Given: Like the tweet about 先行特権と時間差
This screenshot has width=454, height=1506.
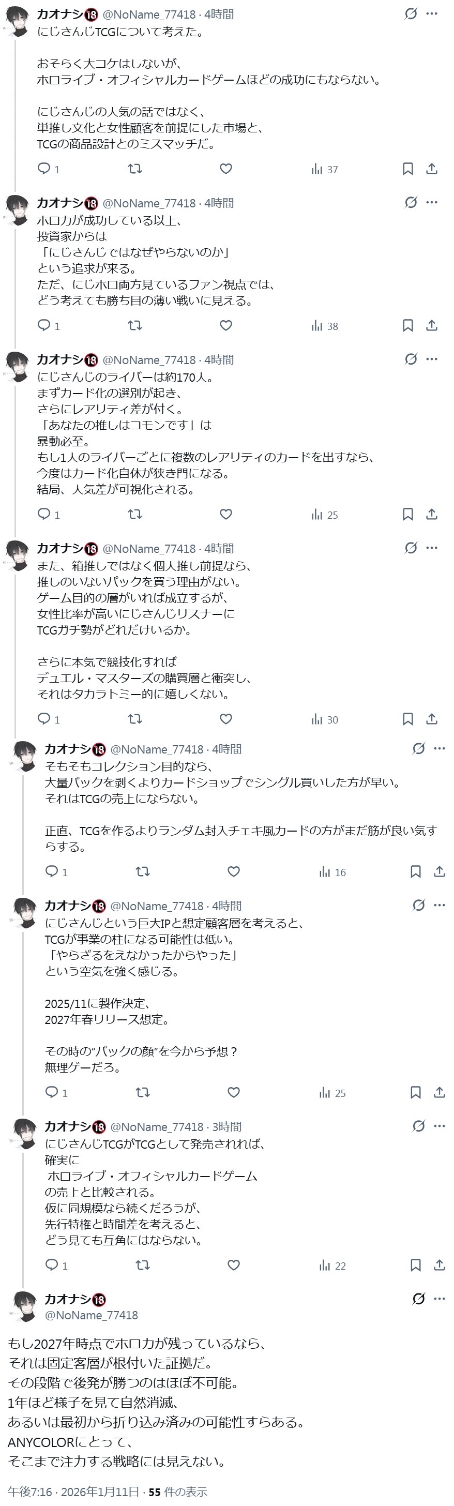Looking at the screenshot, I should [234, 1265].
